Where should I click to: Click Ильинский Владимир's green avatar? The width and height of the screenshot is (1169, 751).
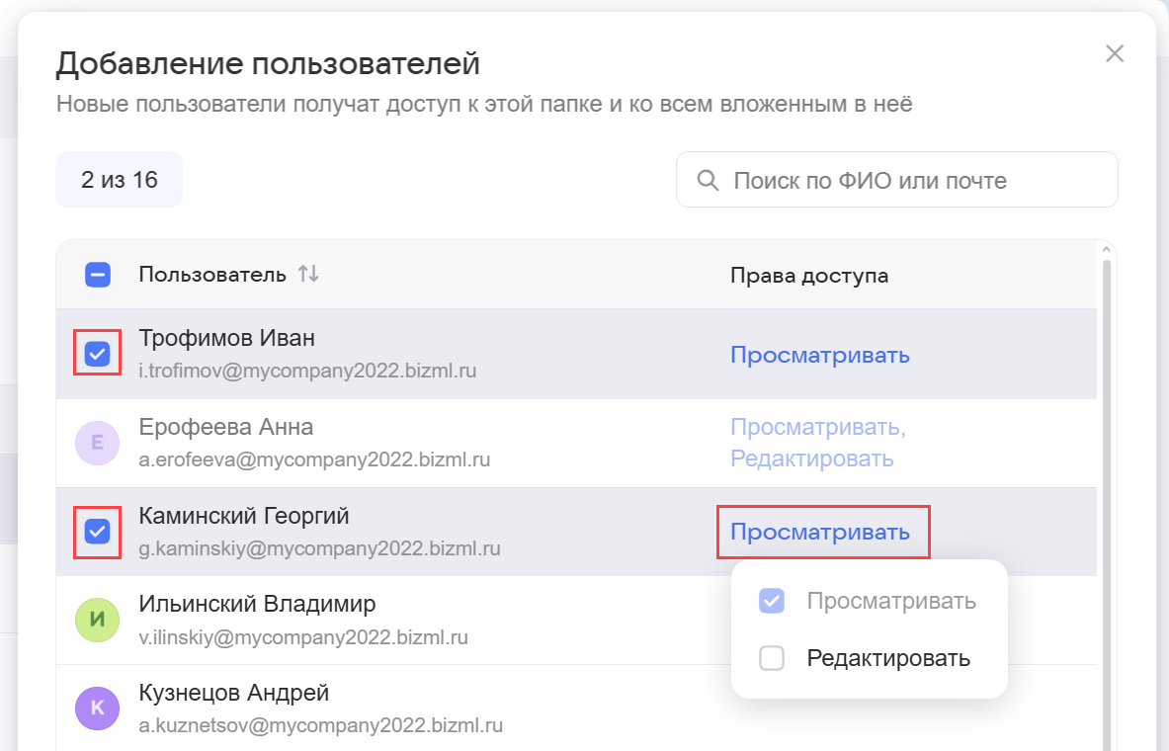coord(97,620)
